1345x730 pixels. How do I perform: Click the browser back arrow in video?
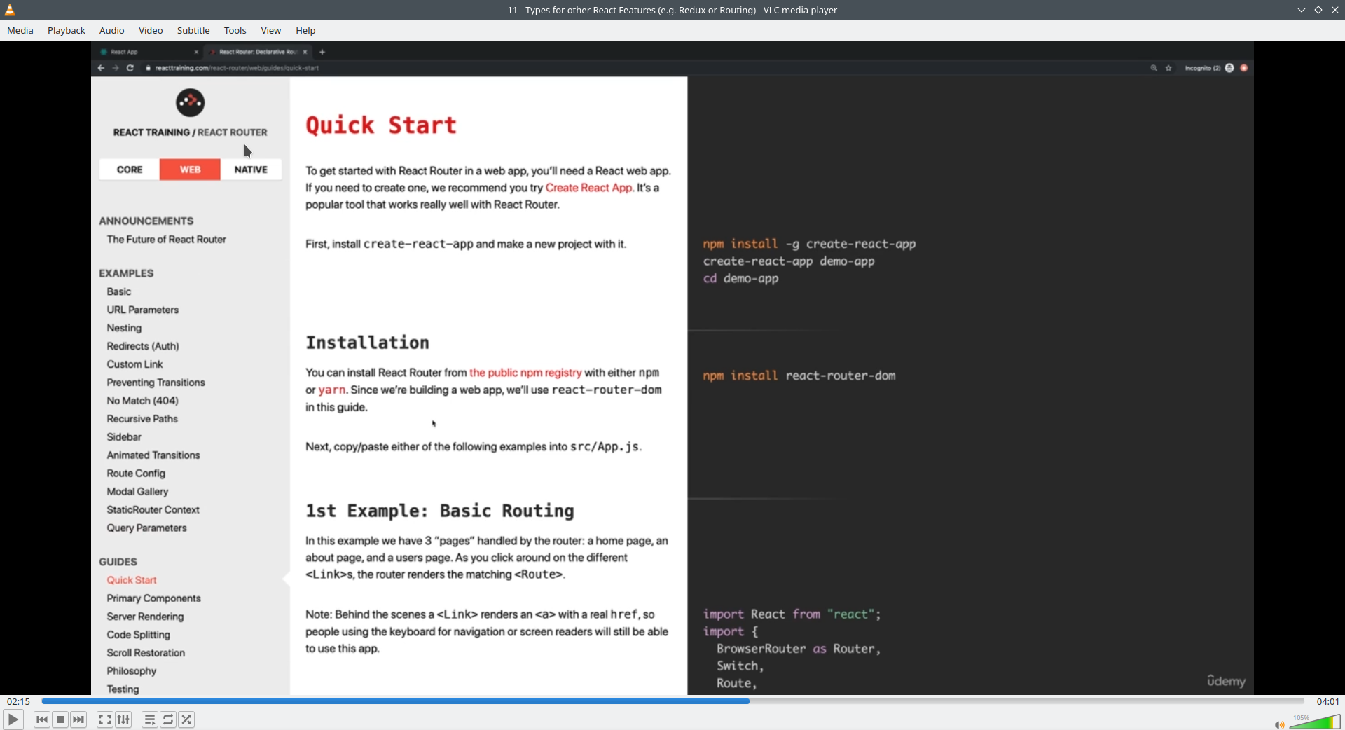point(101,68)
